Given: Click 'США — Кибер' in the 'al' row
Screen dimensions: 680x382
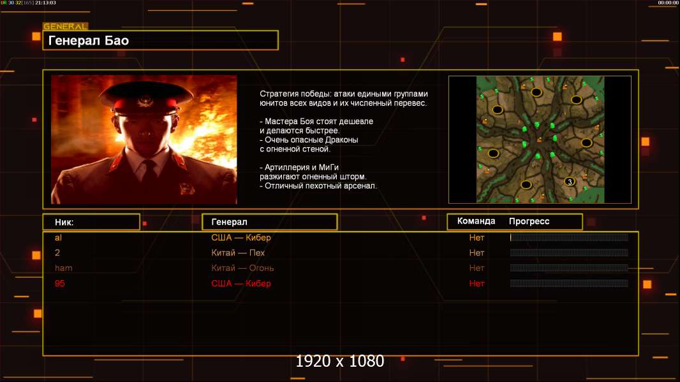Looking at the screenshot, I should tap(240, 237).
